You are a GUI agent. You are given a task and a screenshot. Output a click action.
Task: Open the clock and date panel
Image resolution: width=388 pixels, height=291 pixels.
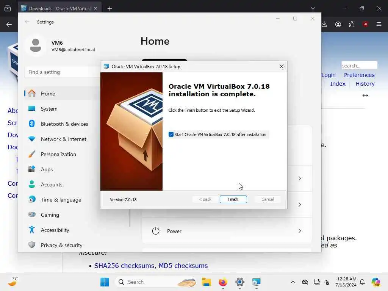click(346, 282)
